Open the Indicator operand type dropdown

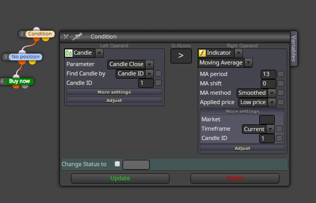coord(238,53)
